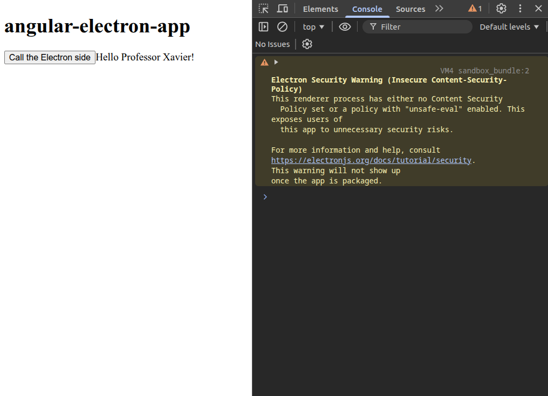
Task: Switch to the Console tab
Action: coord(367,9)
